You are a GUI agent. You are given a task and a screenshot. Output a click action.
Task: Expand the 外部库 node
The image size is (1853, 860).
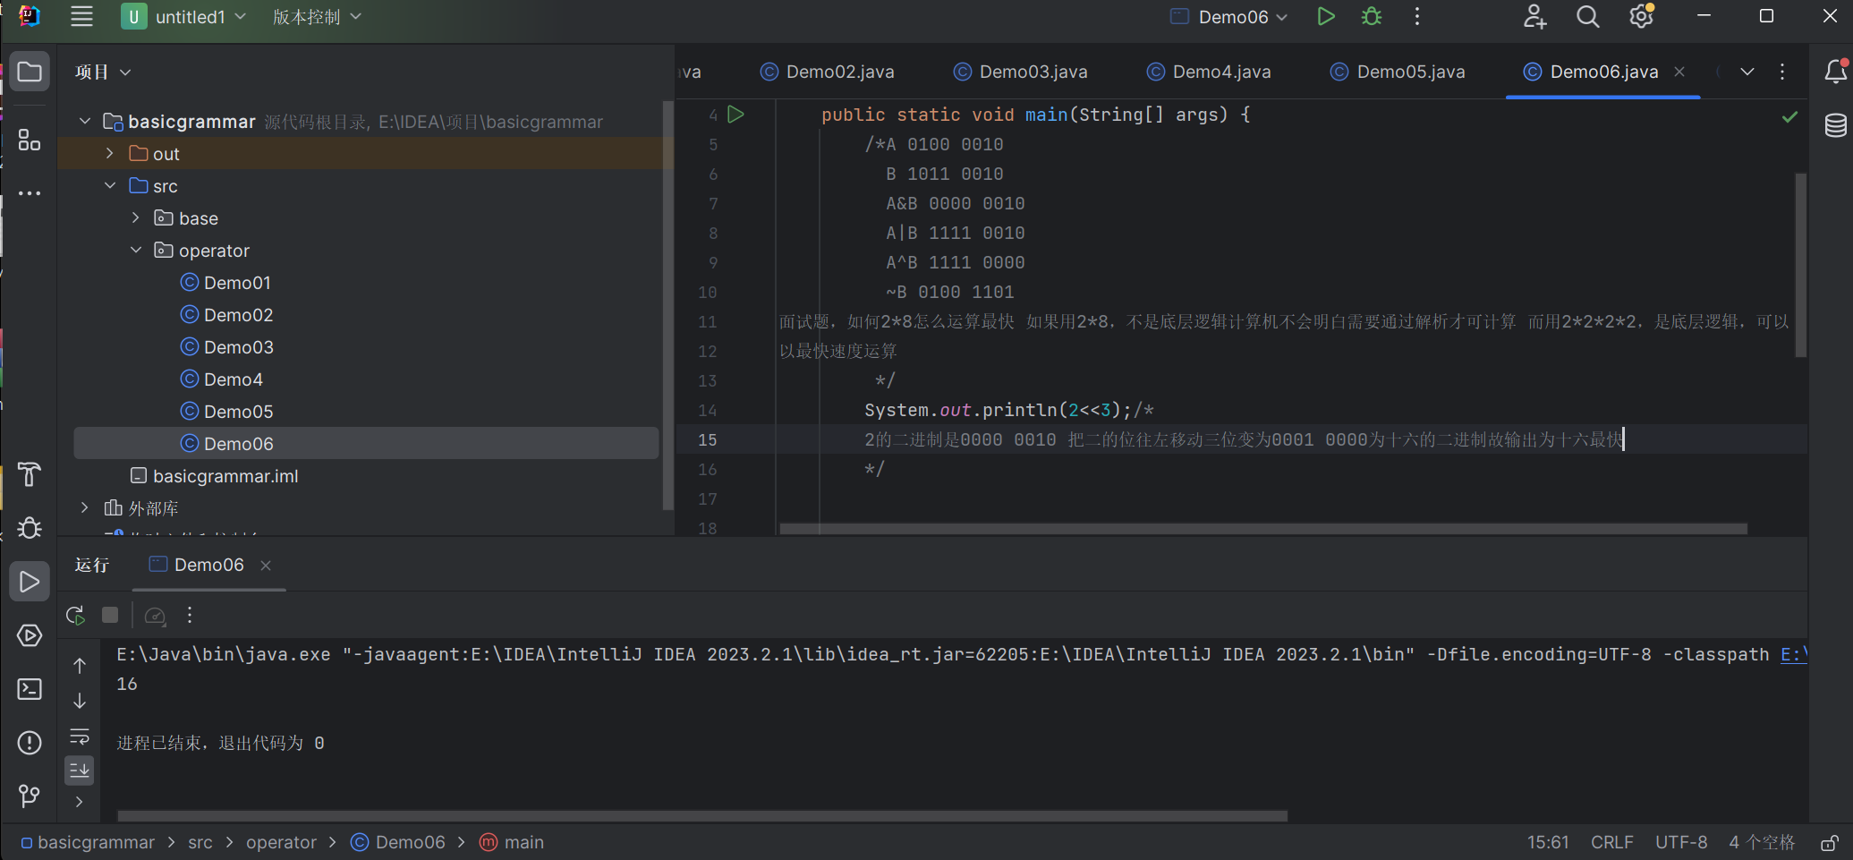coord(85,508)
